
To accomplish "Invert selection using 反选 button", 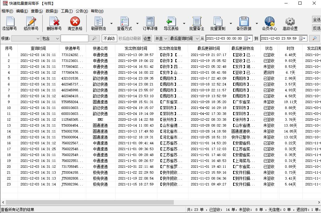I will pos(316,28).
